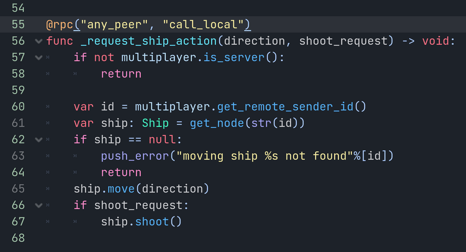Image resolution: width=466 pixels, height=252 pixels.
Task: Select line number 63 in the gutter
Action: [x=18, y=156]
